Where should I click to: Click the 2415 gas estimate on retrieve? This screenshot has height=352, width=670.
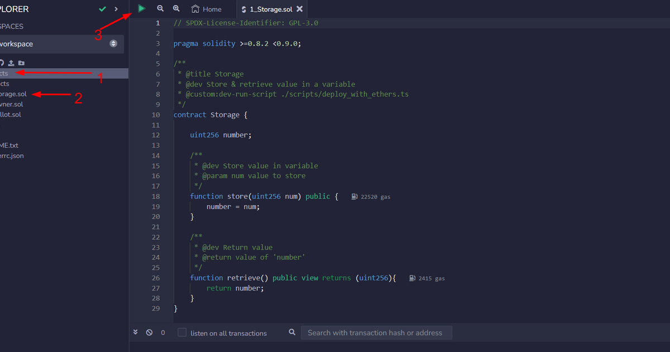coord(432,278)
